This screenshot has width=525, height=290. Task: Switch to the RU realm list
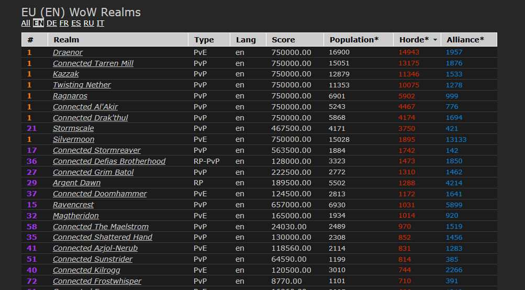point(89,23)
